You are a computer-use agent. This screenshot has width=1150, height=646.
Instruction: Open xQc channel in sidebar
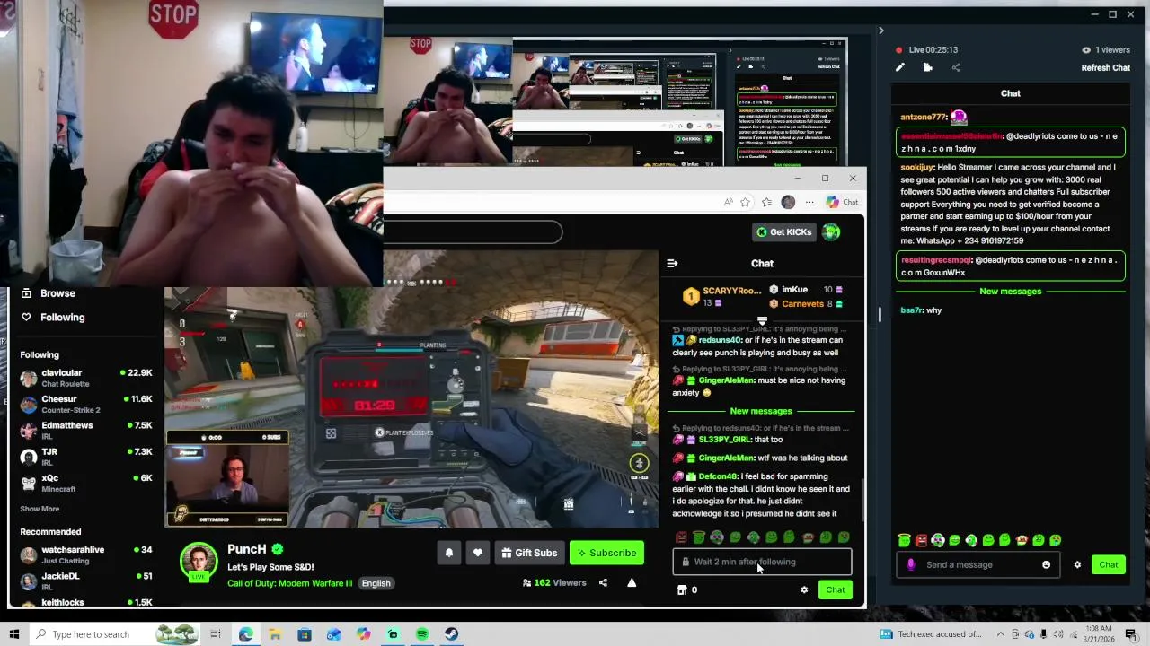86,484
